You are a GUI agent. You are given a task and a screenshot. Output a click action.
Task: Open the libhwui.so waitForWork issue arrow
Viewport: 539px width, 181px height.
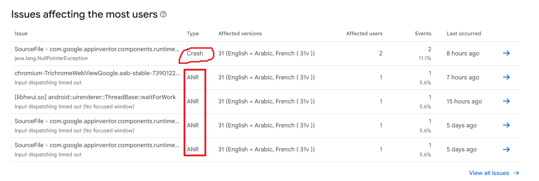tap(506, 101)
